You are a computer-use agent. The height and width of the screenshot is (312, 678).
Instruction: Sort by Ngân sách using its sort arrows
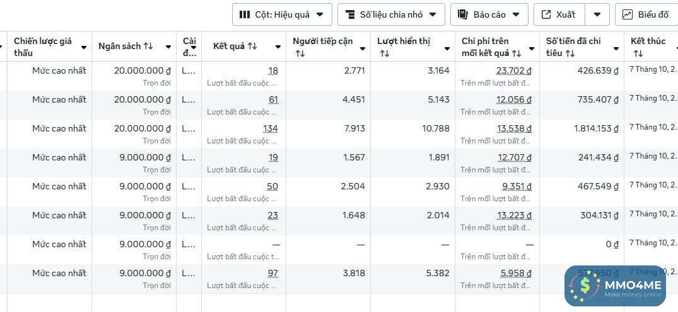pyautogui.click(x=148, y=47)
